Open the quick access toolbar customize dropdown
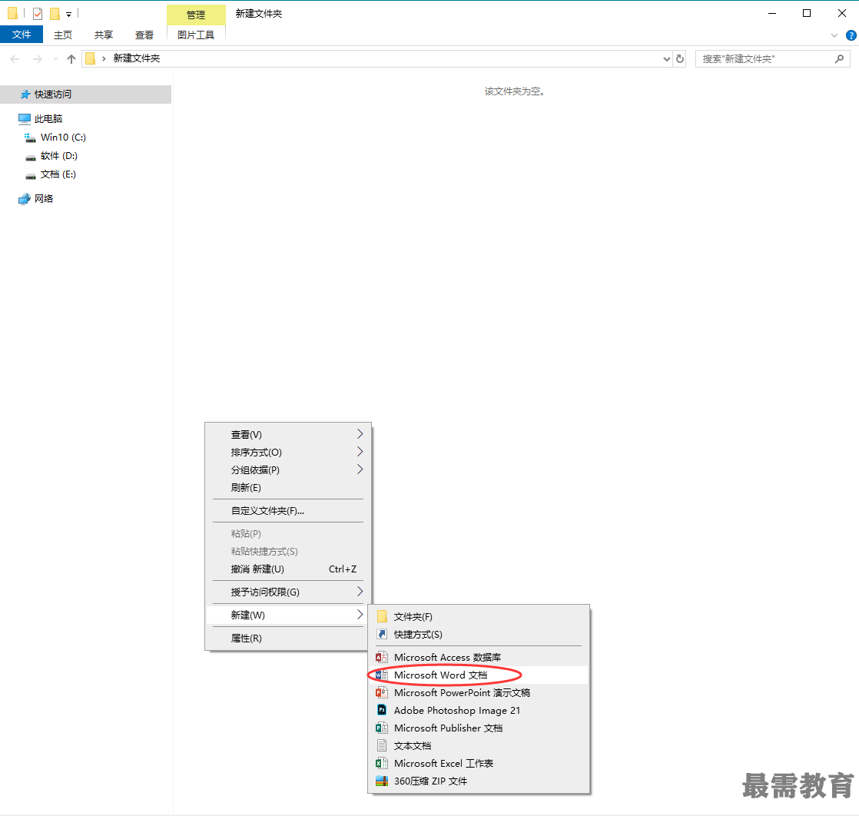Image resolution: width=859 pixels, height=816 pixels. 68,15
